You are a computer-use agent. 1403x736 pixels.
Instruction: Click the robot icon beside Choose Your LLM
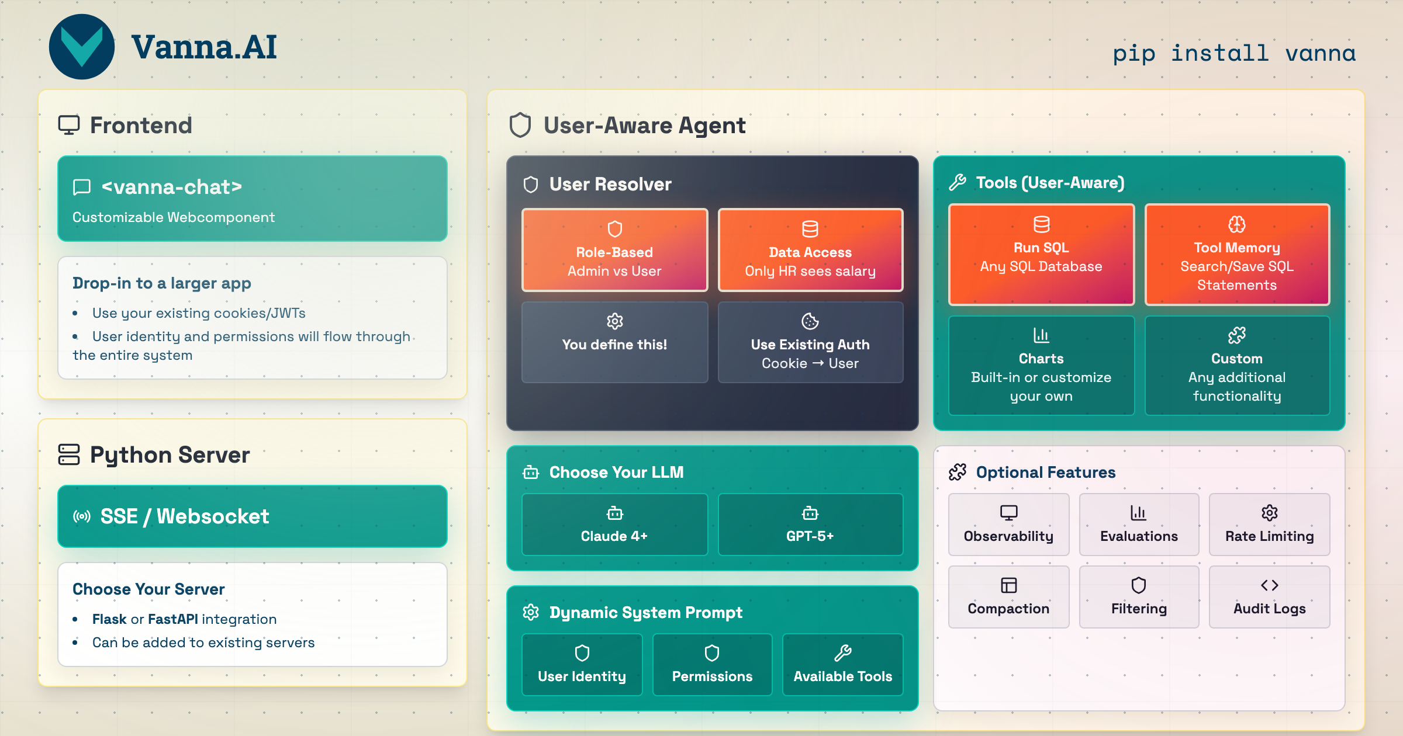pos(531,472)
